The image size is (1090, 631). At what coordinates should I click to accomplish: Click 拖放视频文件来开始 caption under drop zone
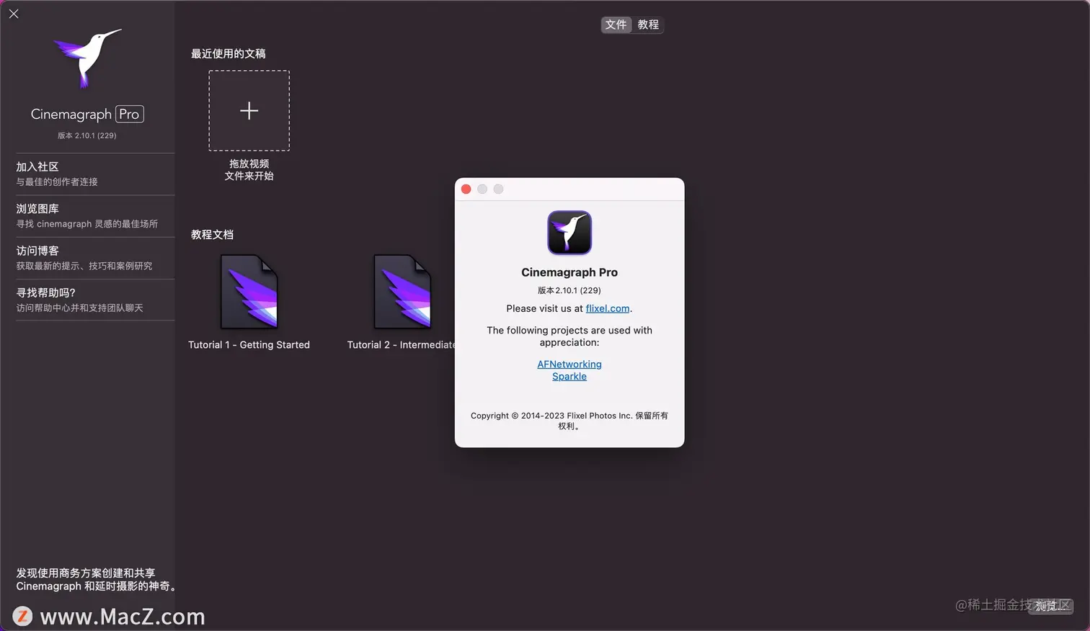pos(249,170)
